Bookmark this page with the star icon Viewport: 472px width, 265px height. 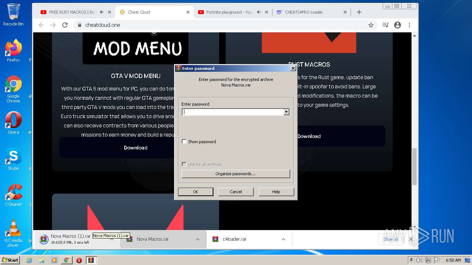pyautogui.click(x=371, y=25)
